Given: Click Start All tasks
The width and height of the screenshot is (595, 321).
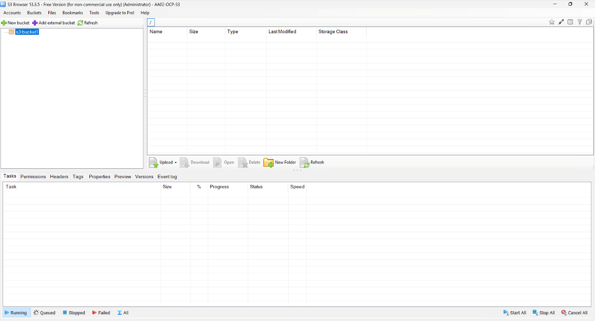Looking at the screenshot, I should click(515, 313).
